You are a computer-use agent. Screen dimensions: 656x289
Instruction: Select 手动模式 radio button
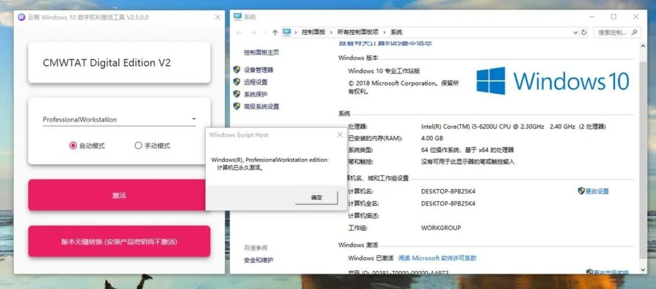coord(138,145)
